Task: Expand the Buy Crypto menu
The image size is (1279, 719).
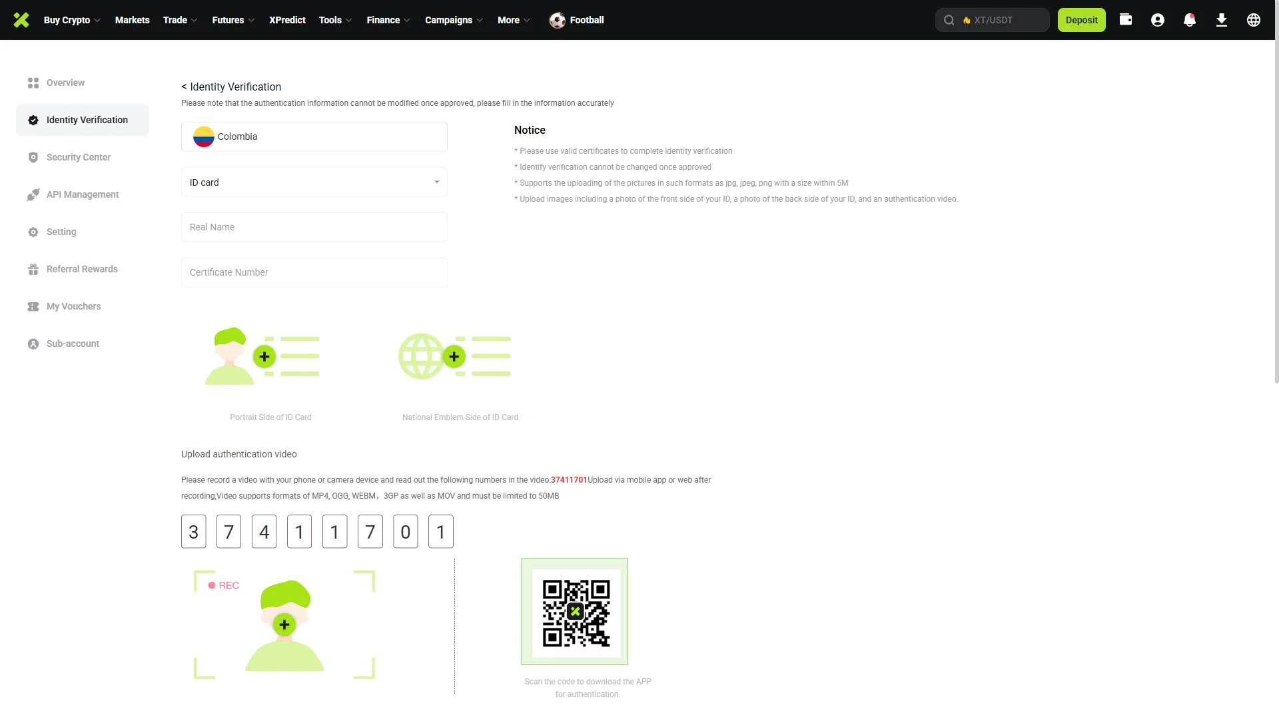Action: (72, 20)
